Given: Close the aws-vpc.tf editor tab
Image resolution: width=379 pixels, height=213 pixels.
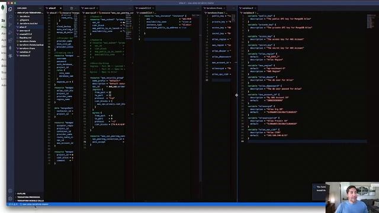Looking at the screenshot, I should 97,8.
